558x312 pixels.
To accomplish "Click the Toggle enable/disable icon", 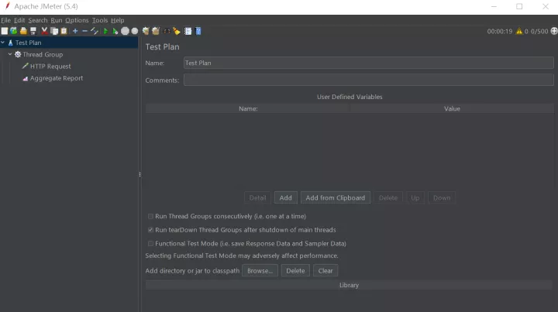I will (95, 31).
